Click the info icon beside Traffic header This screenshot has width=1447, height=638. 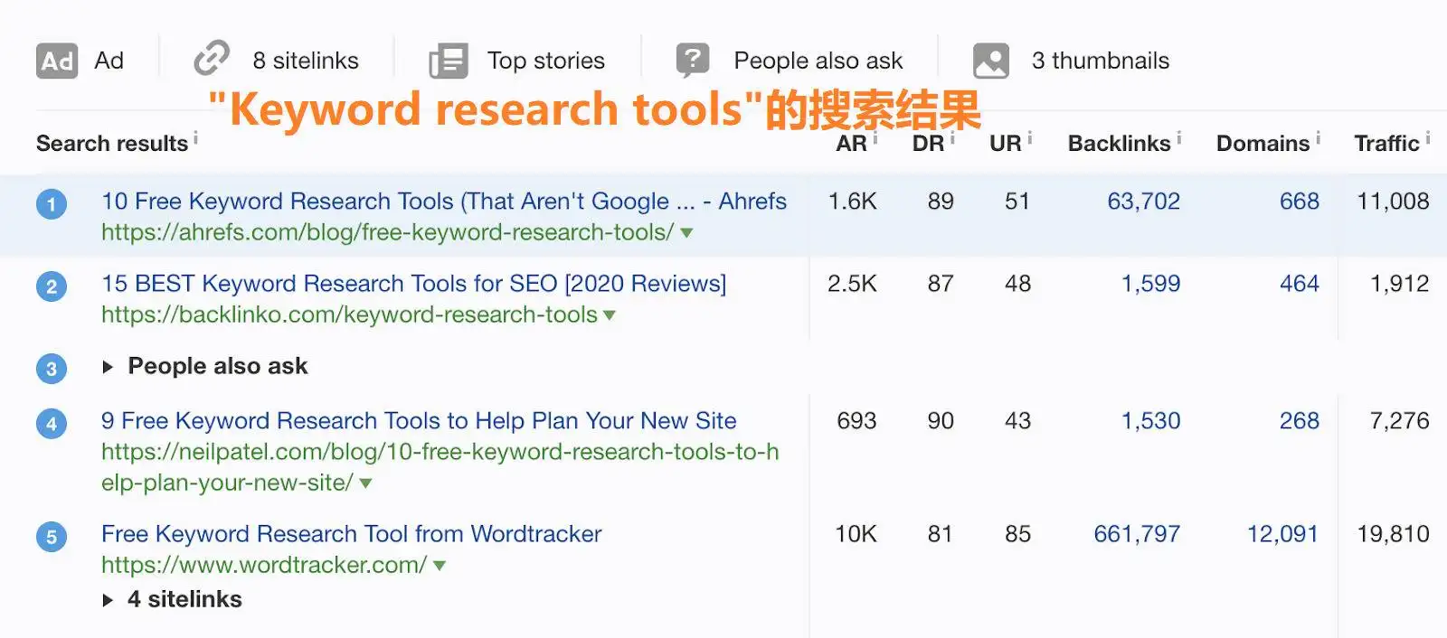[1428, 138]
